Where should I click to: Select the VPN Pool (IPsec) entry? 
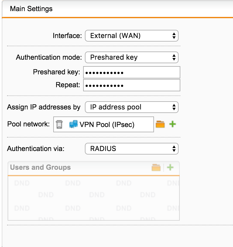107,124
